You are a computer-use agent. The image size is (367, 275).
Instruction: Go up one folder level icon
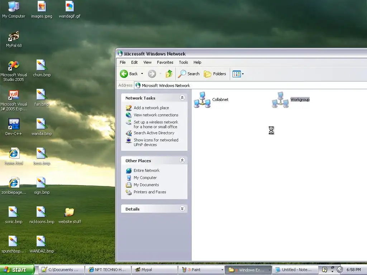pos(169,74)
